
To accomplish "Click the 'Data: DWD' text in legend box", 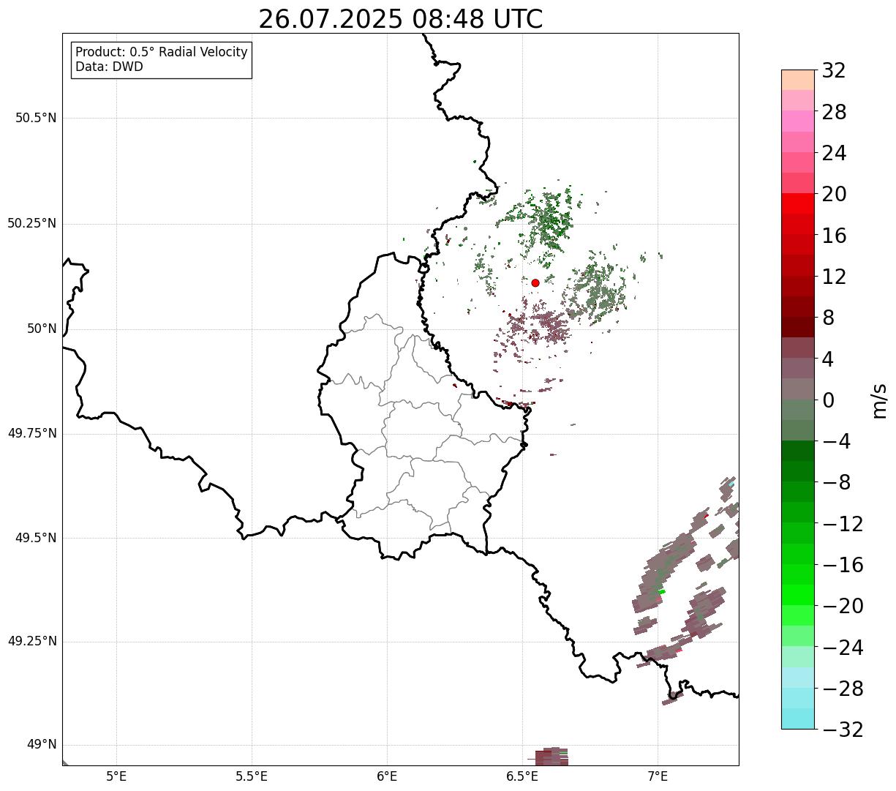I will (x=109, y=67).
